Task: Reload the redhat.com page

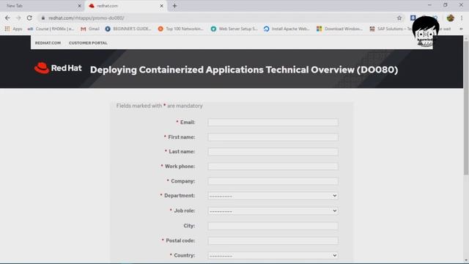Action: click(x=29, y=18)
